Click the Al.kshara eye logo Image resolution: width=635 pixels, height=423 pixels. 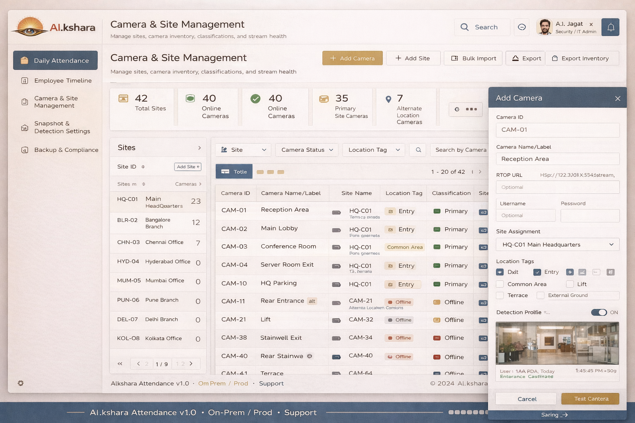pos(29,27)
